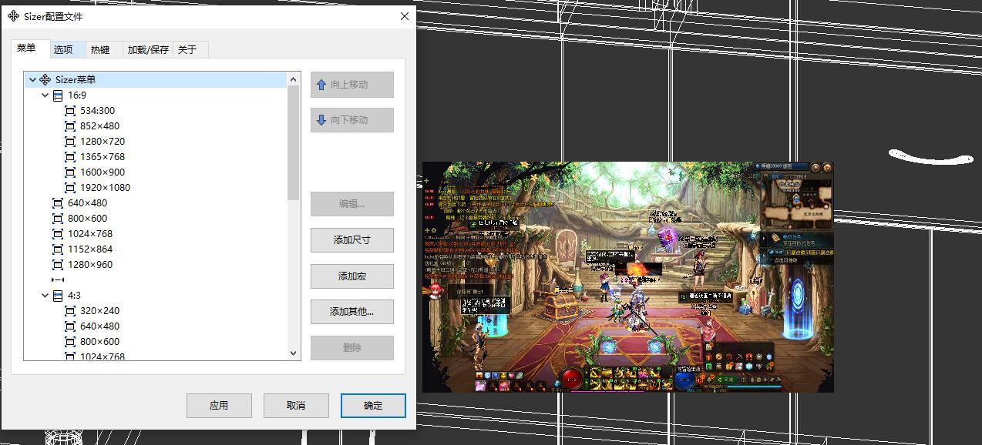Select the Sizer菜单 root tree row

[x=155, y=79]
